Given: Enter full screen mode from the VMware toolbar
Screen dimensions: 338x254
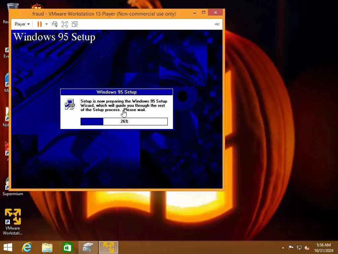Looking at the screenshot, I should click(65, 24).
